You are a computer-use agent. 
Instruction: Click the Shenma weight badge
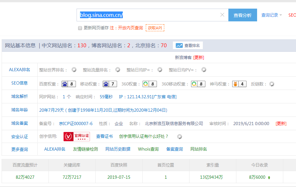239,84
